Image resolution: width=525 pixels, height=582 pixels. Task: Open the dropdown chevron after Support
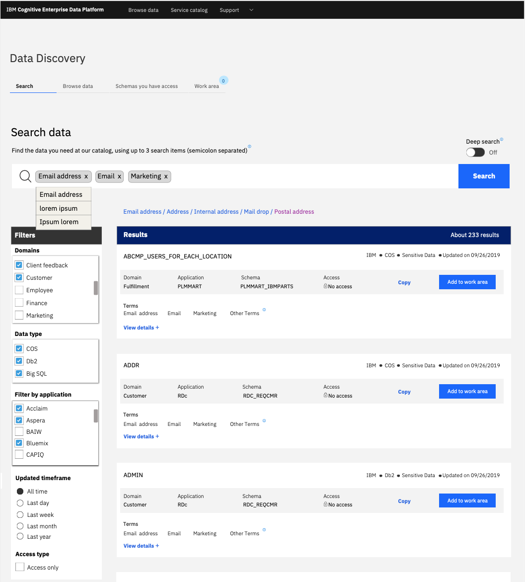coord(251,10)
